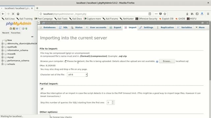Increase skip queries stepper up arrow
The width and height of the screenshot is (211, 118).
113,102
